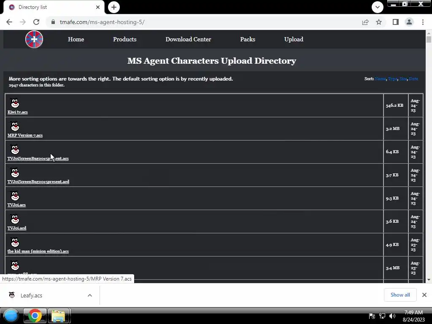Click the Action Center flag tray icon
This screenshot has width=432, height=324.
pos(372,316)
